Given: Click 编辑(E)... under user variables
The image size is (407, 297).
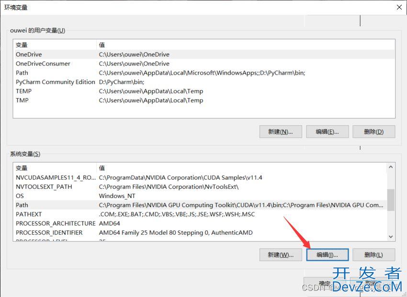Looking at the screenshot, I should point(328,132).
